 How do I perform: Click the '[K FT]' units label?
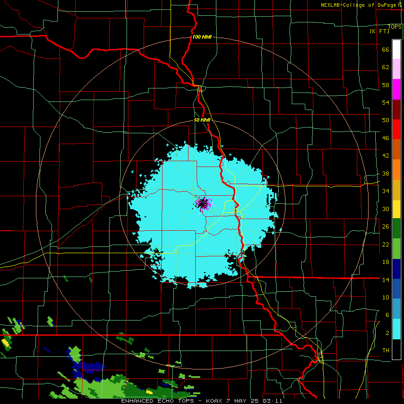pyautogui.click(x=379, y=31)
